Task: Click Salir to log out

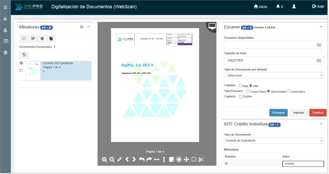Action: click(x=318, y=7)
